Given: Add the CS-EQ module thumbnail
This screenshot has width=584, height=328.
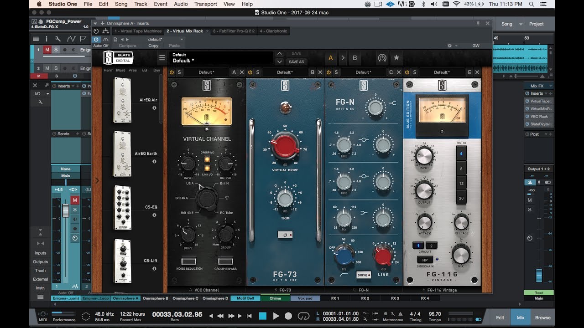Looking at the screenshot, I should pyautogui.click(x=122, y=207).
